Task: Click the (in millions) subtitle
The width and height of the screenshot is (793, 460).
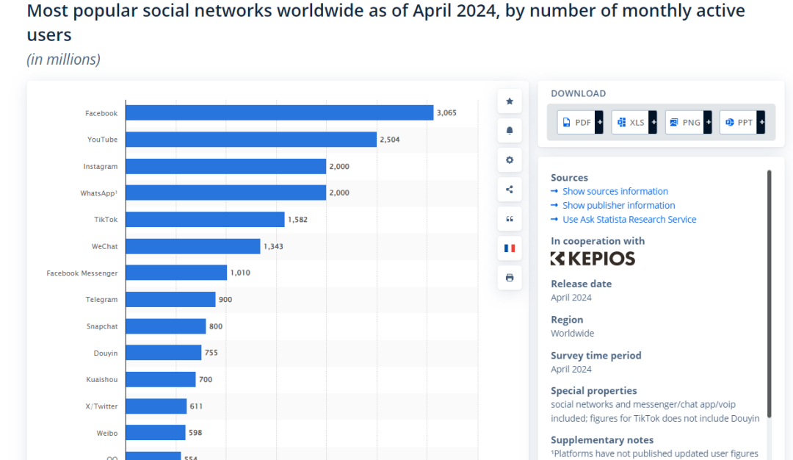Action: 63,60
